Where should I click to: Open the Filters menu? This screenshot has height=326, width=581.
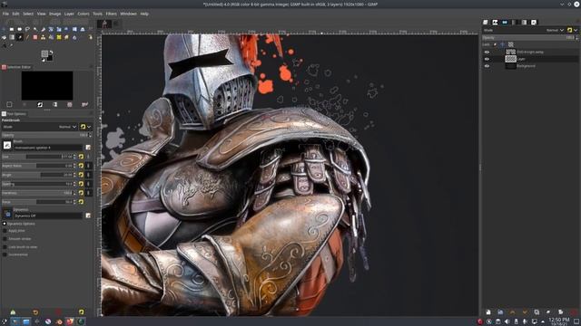(x=111, y=14)
